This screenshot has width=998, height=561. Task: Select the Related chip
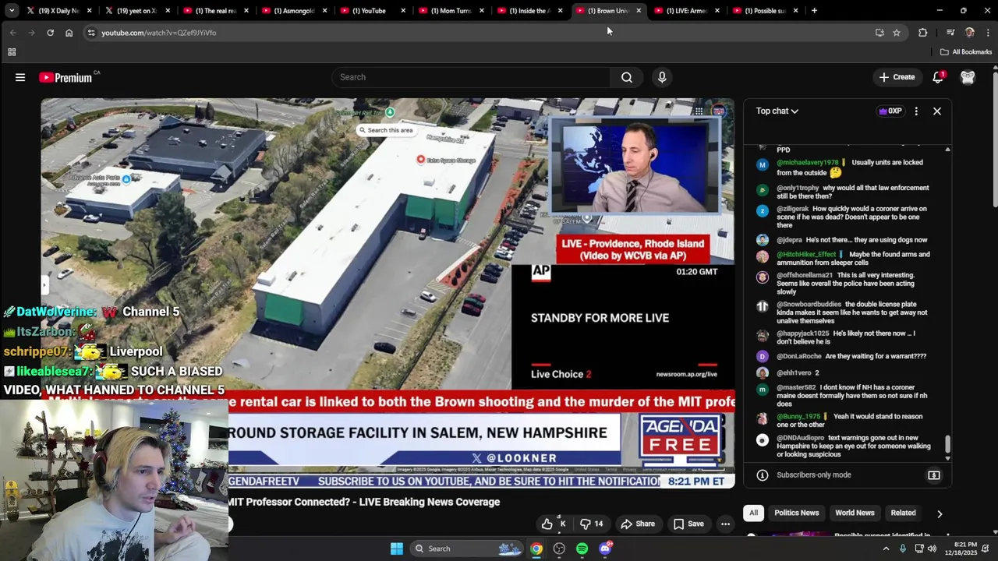point(903,513)
